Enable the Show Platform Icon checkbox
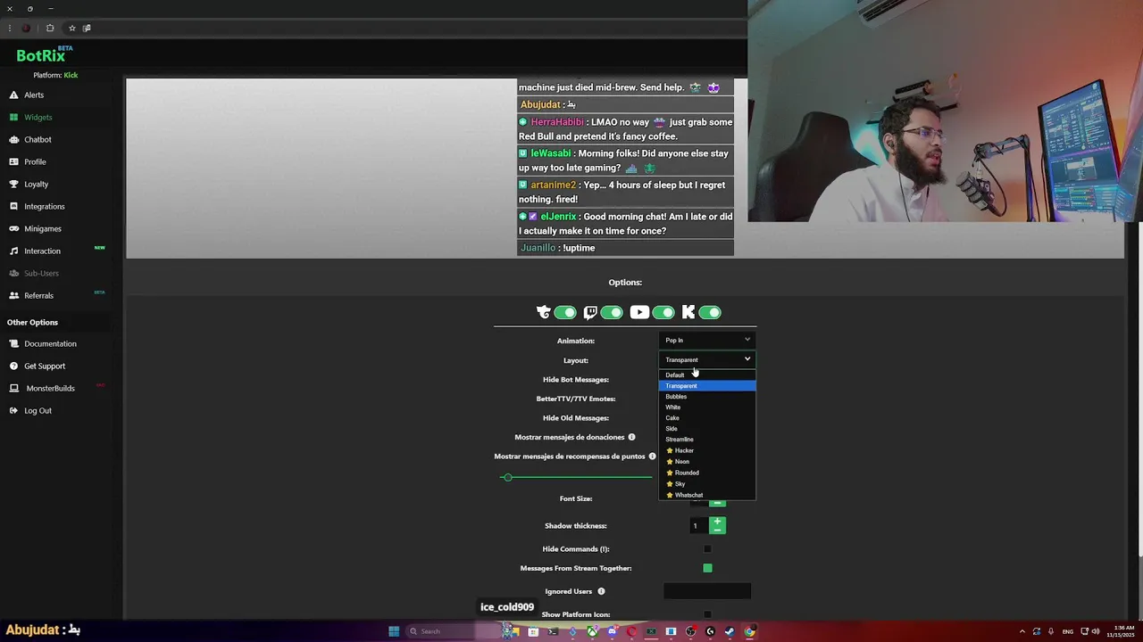Image resolution: width=1143 pixels, height=642 pixels. point(707,614)
